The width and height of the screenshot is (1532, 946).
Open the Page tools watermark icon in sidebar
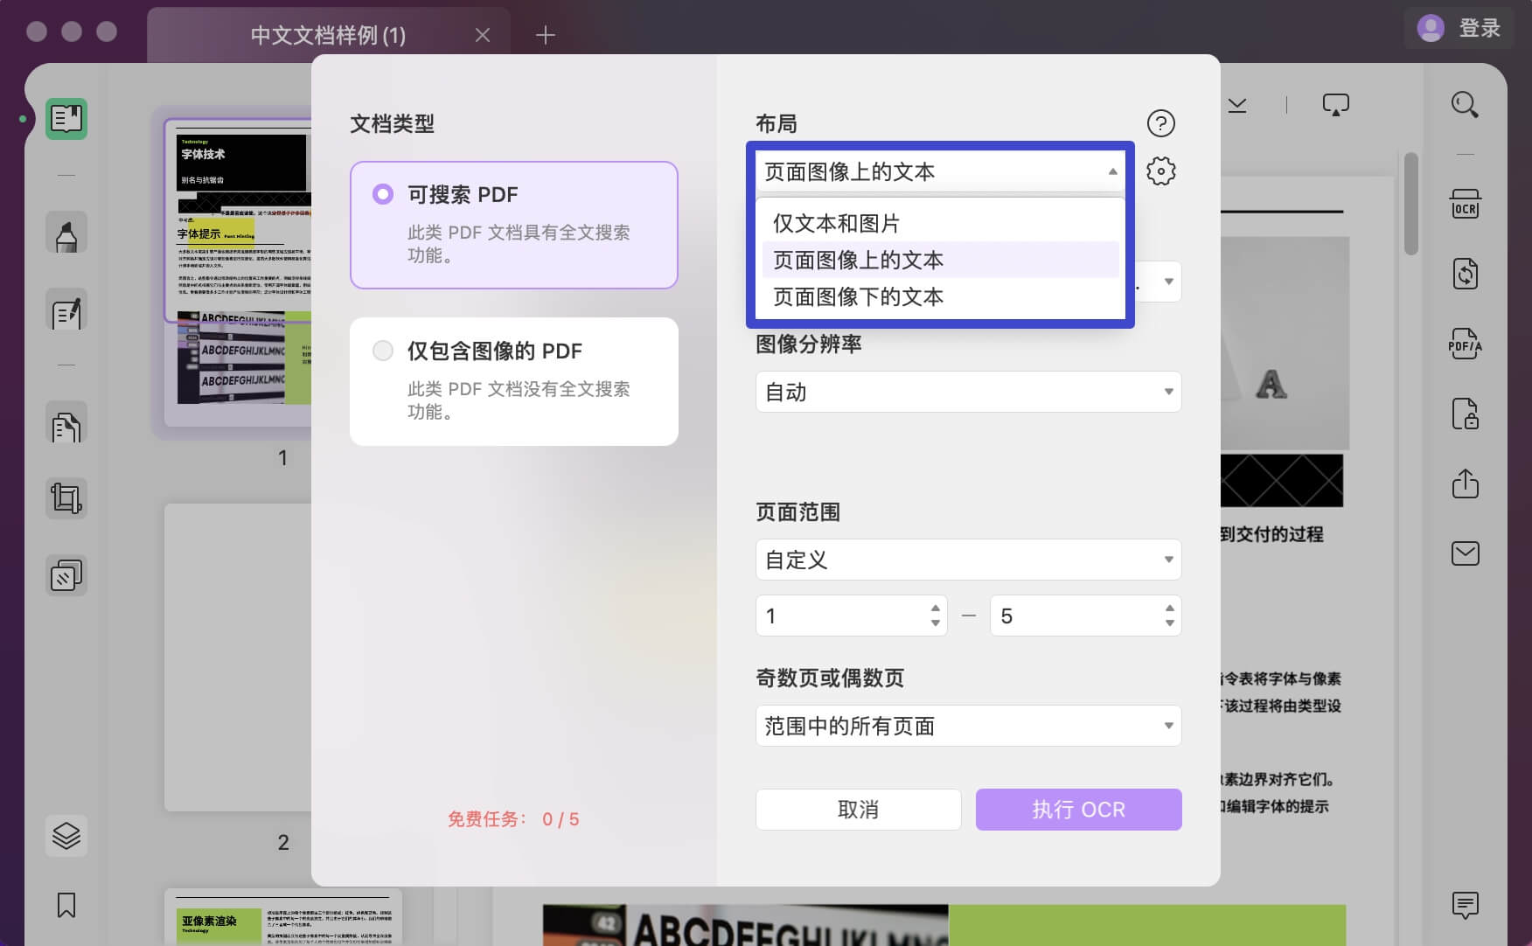[66, 575]
